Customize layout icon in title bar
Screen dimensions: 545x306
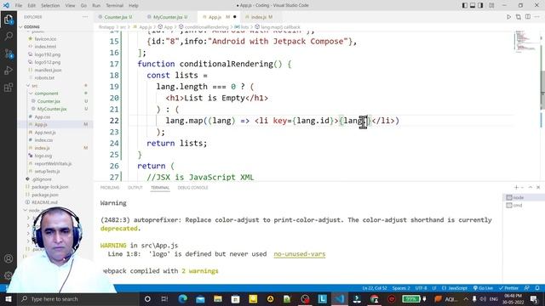491,5
